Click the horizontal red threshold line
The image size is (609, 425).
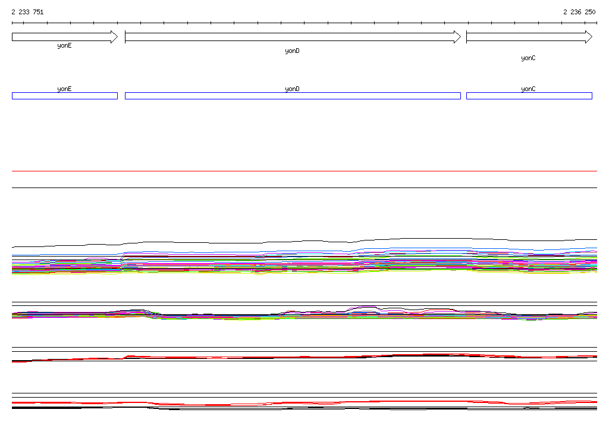(x=304, y=171)
